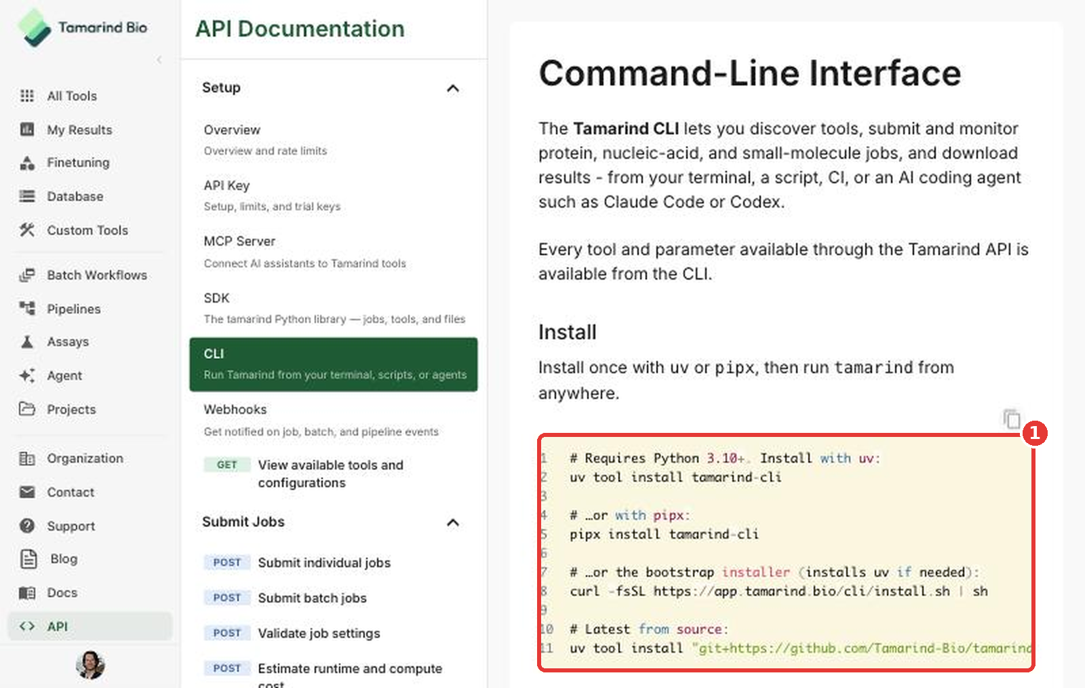Click the Support question mark icon
The image size is (1085, 688).
coord(27,526)
